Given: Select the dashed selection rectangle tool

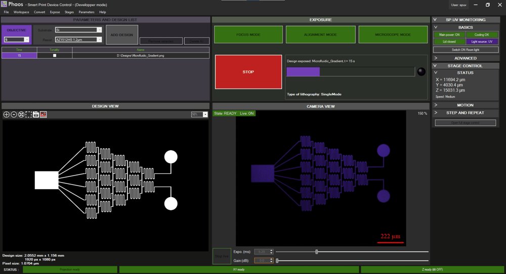Looking at the screenshot, I should pos(28,114).
